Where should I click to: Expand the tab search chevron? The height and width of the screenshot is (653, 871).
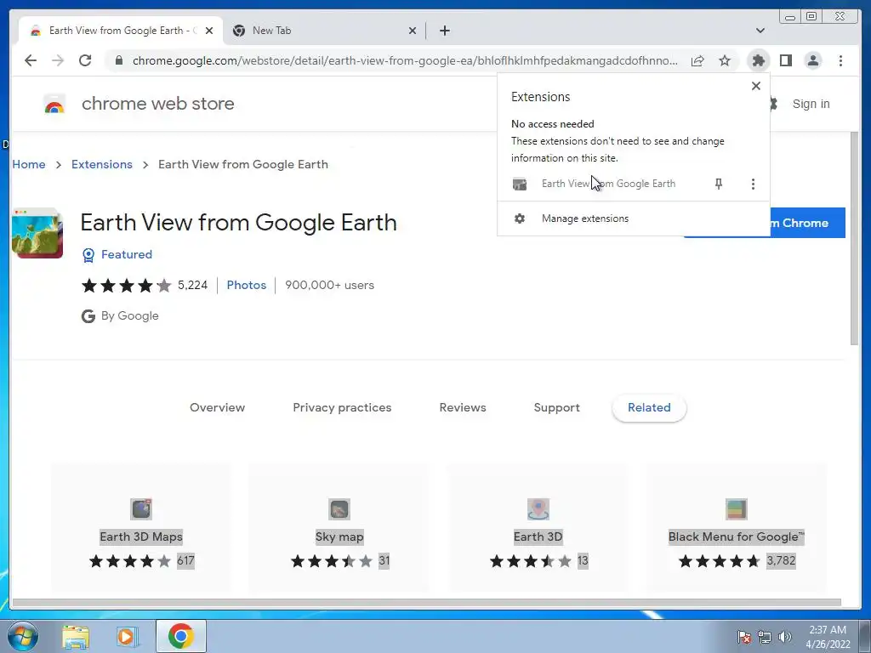pos(760,31)
